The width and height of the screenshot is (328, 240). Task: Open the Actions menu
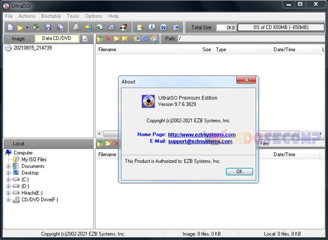pyautogui.click(x=27, y=16)
